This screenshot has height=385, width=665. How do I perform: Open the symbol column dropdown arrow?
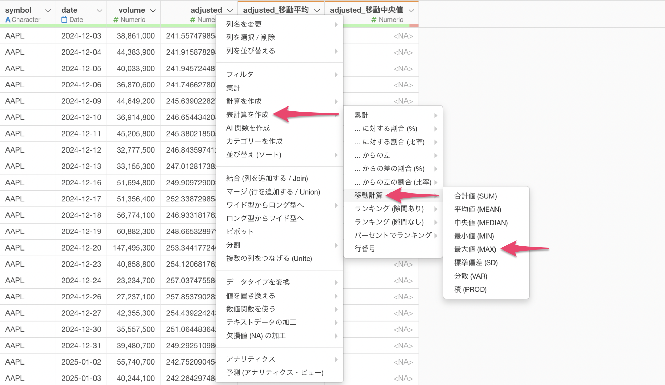tap(48, 11)
